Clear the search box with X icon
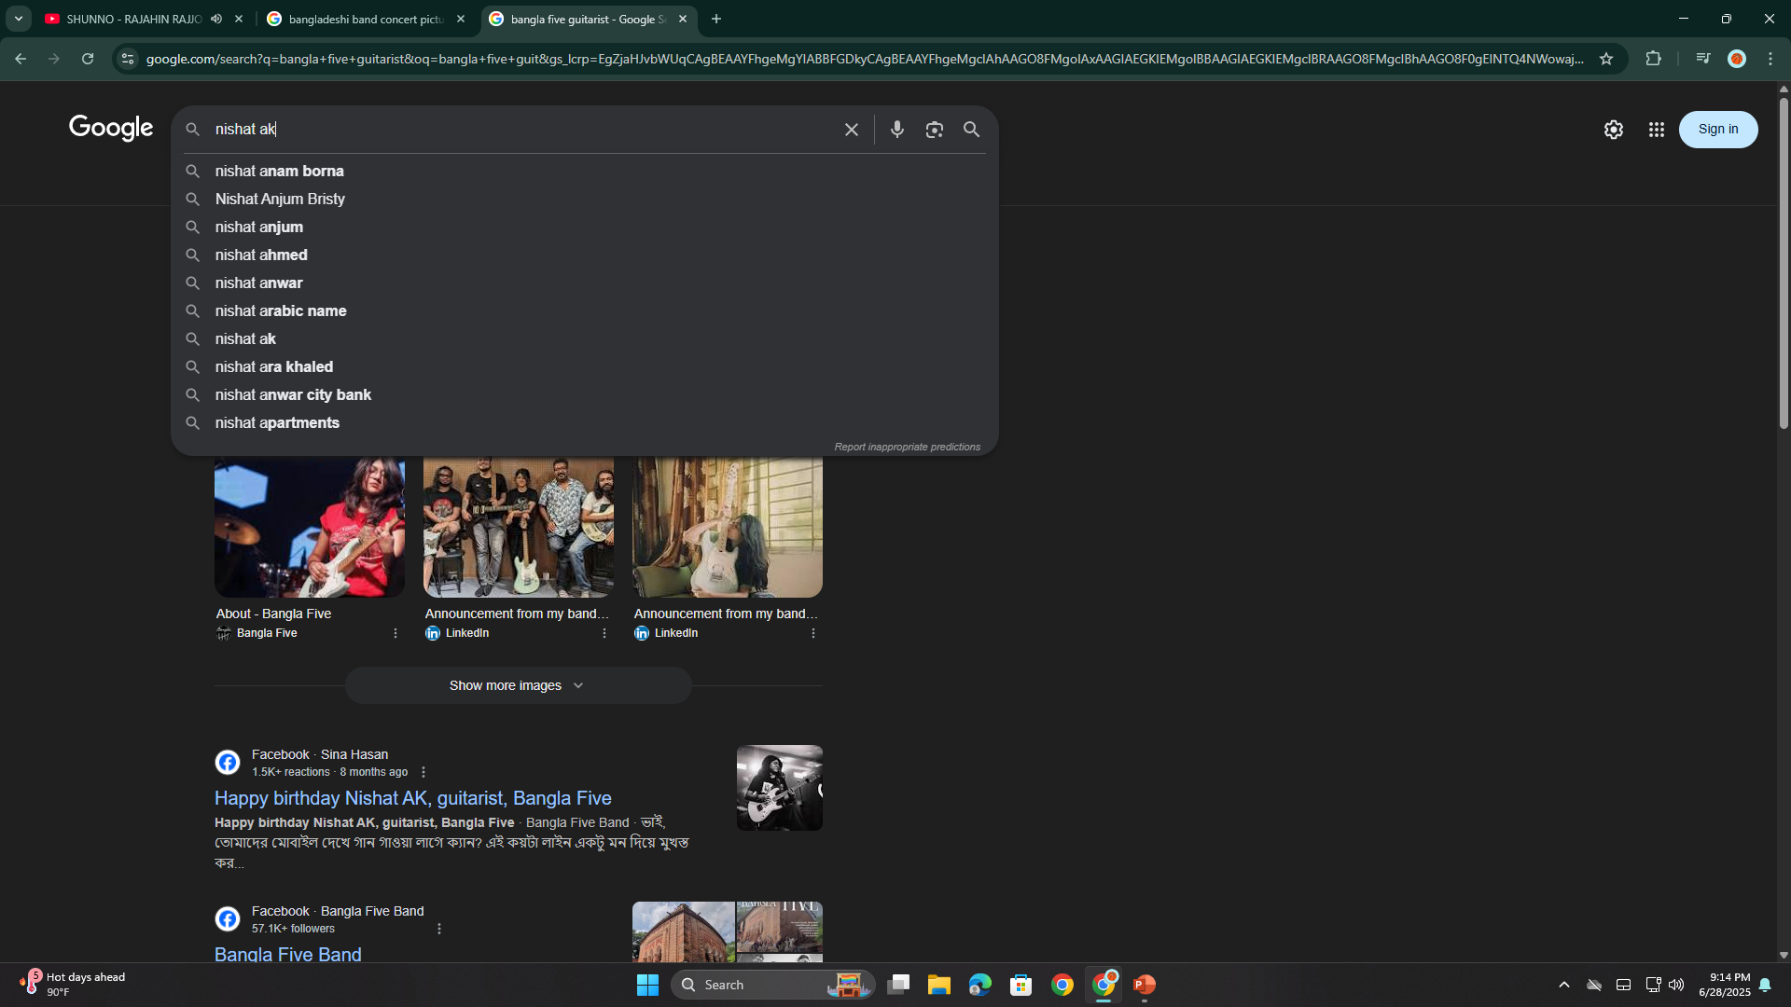This screenshot has width=1791, height=1007. coord(851,130)
